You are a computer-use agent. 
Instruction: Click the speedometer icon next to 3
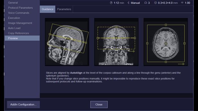tap(146, 3)
